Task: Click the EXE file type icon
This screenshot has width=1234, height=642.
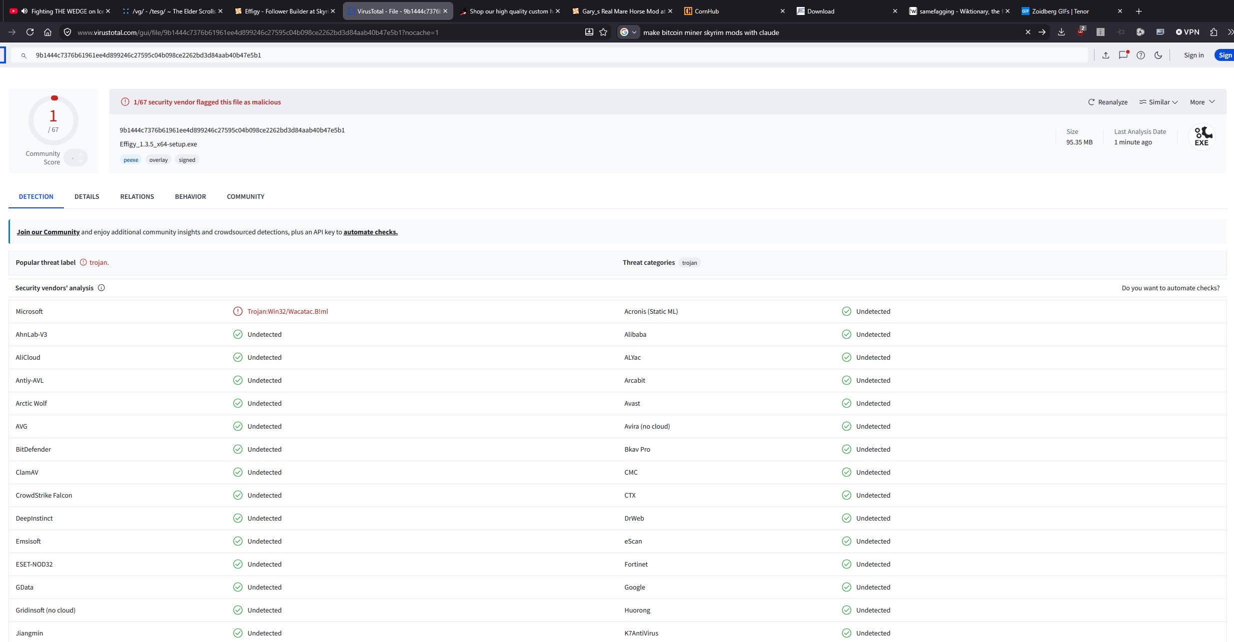Action: pyautogui.click(x=1202, y=136)
